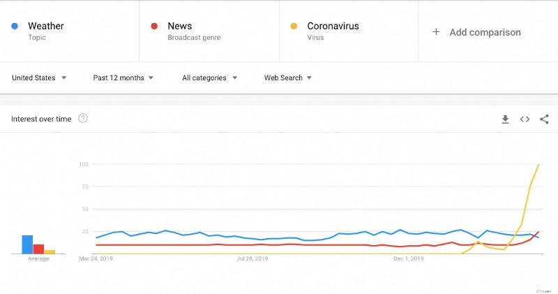Click the plus icon to add comparison
Viewport: 558px width, 294px height.
(x=436, y=32)
